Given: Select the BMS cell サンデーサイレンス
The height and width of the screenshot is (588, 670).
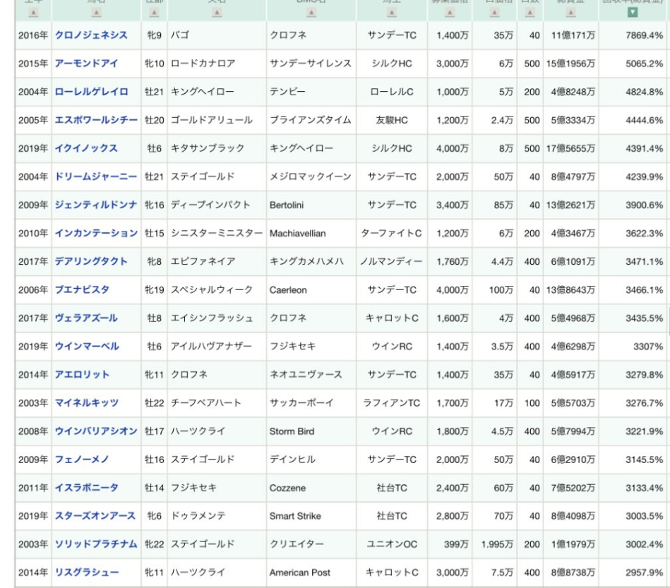Looking at the screenshot, I should pyautogui.click(x=310, y=64).
